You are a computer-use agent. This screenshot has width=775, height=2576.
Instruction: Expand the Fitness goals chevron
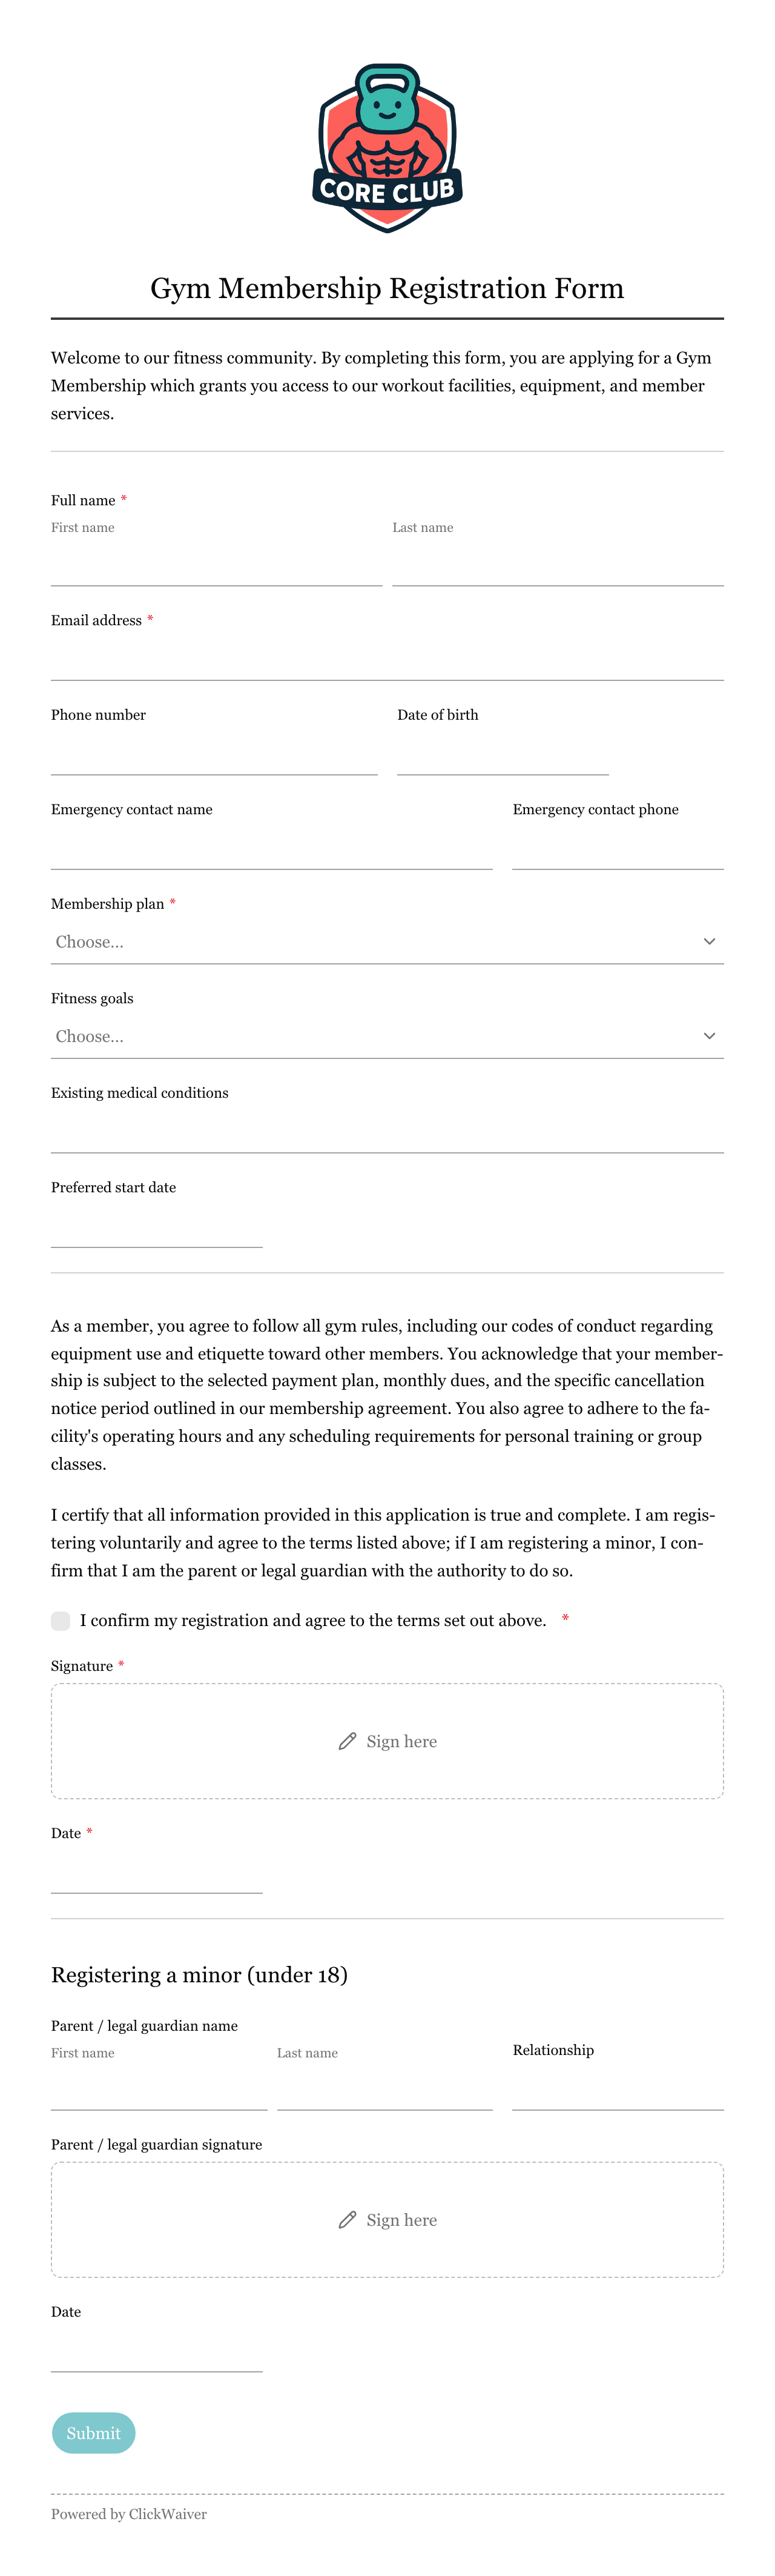[709, 1036]
